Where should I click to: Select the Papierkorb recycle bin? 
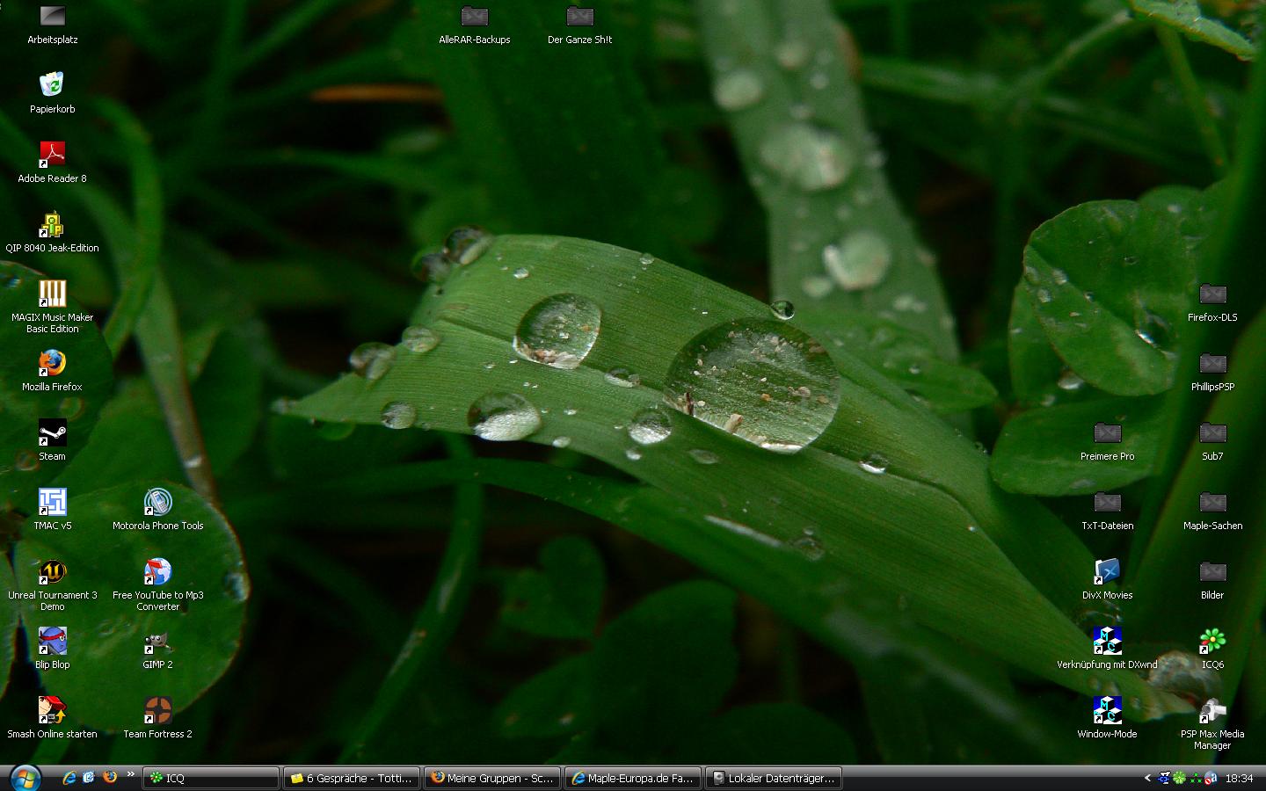pos(52,85)
